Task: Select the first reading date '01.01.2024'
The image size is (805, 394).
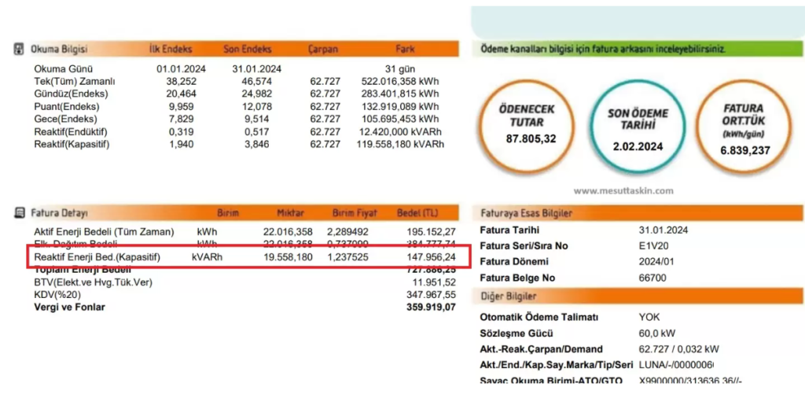Action: [181, 69]
